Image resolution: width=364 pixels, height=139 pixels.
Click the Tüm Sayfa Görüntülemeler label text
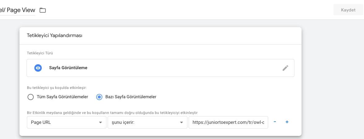coord(62,97)
